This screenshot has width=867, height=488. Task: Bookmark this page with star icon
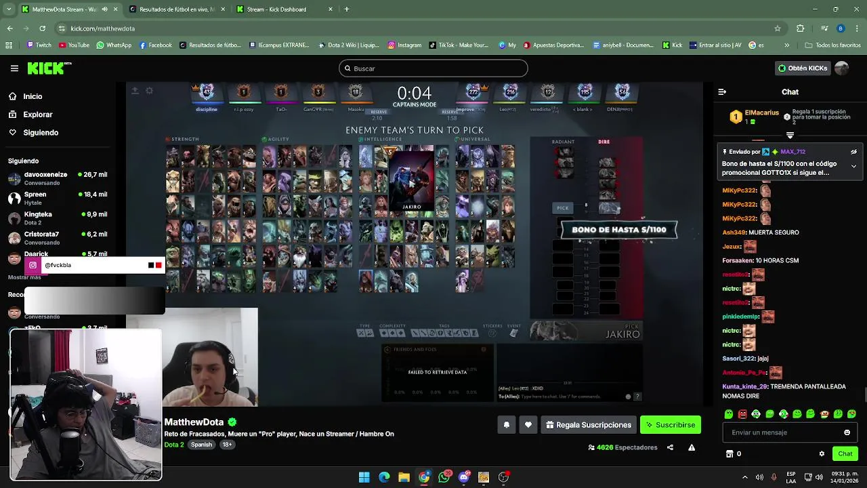[778, 28]
